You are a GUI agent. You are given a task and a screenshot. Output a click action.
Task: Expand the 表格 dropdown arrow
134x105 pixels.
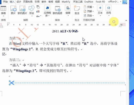(4, 16)
